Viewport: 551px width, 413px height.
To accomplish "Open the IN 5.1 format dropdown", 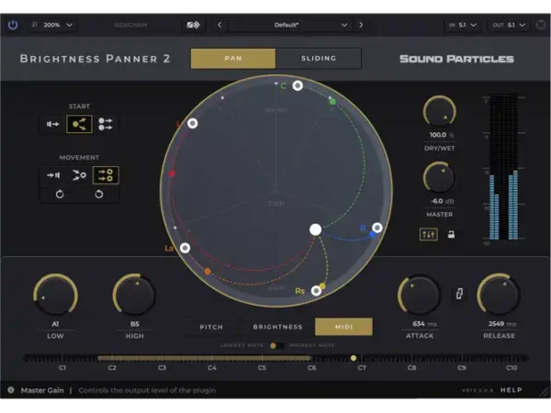I will [x=462, y=25].
